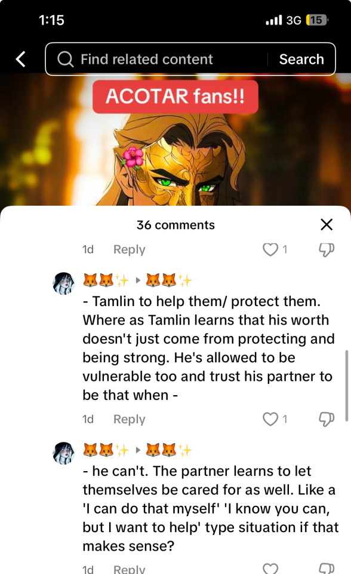Image resolution: width=351 pixels, height=574 pixels.
Task: Reply to the first comment
Action: coord(129,250)
